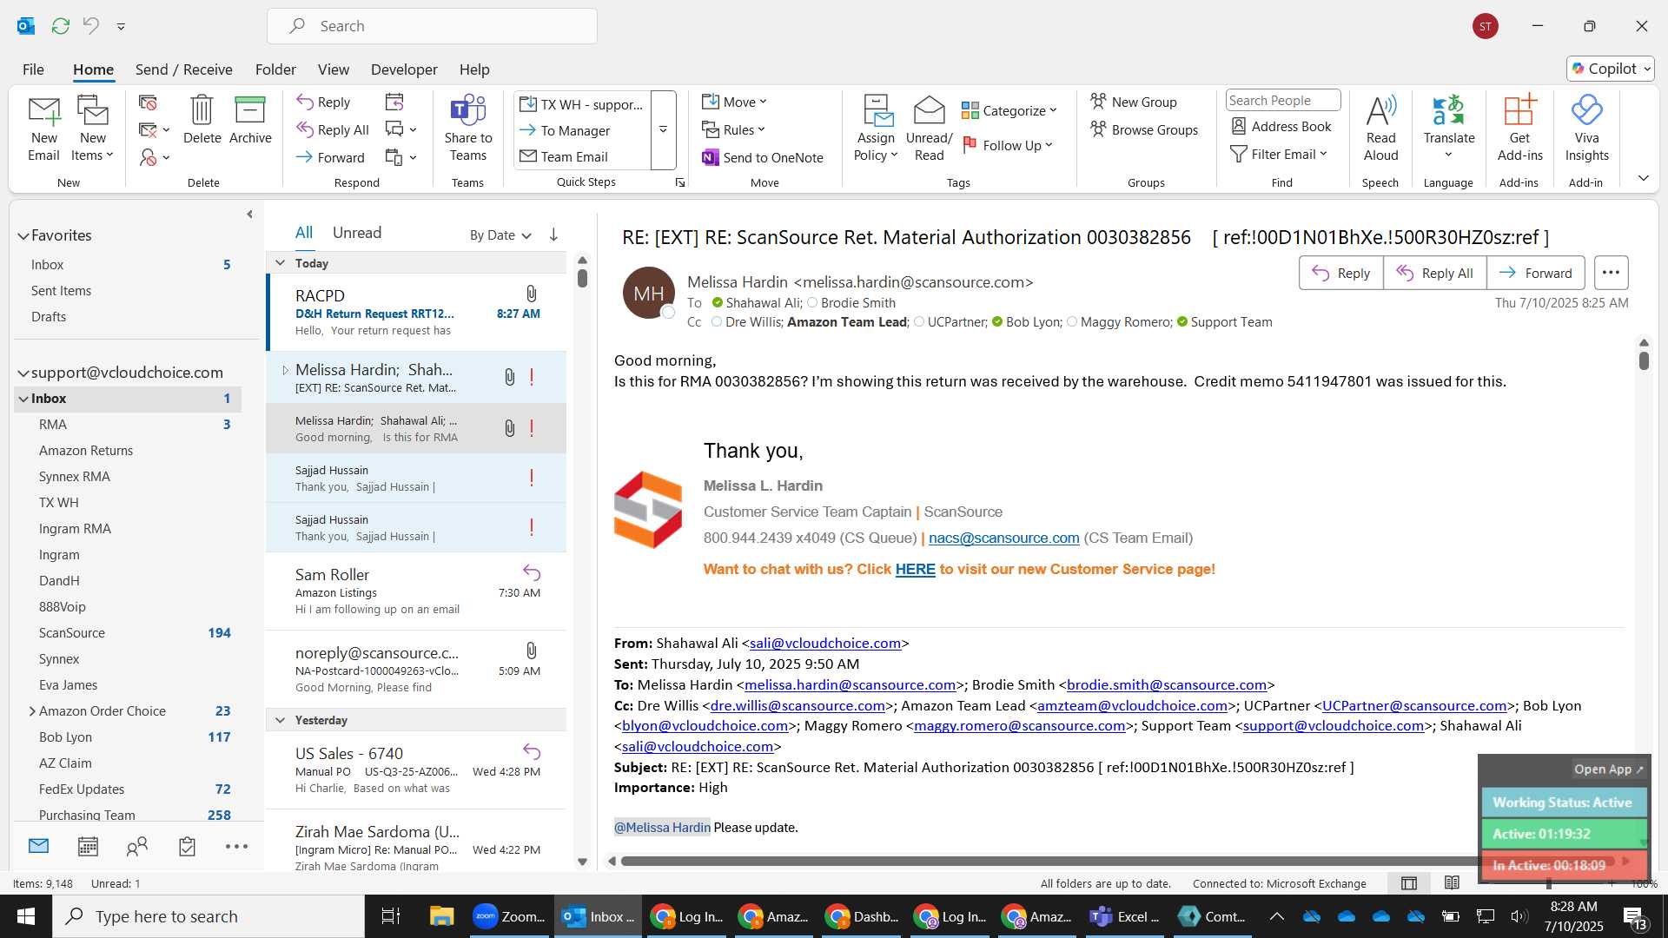Click Share to Teams icon
Screen dimensions: 1668x938
pos(467,128)
